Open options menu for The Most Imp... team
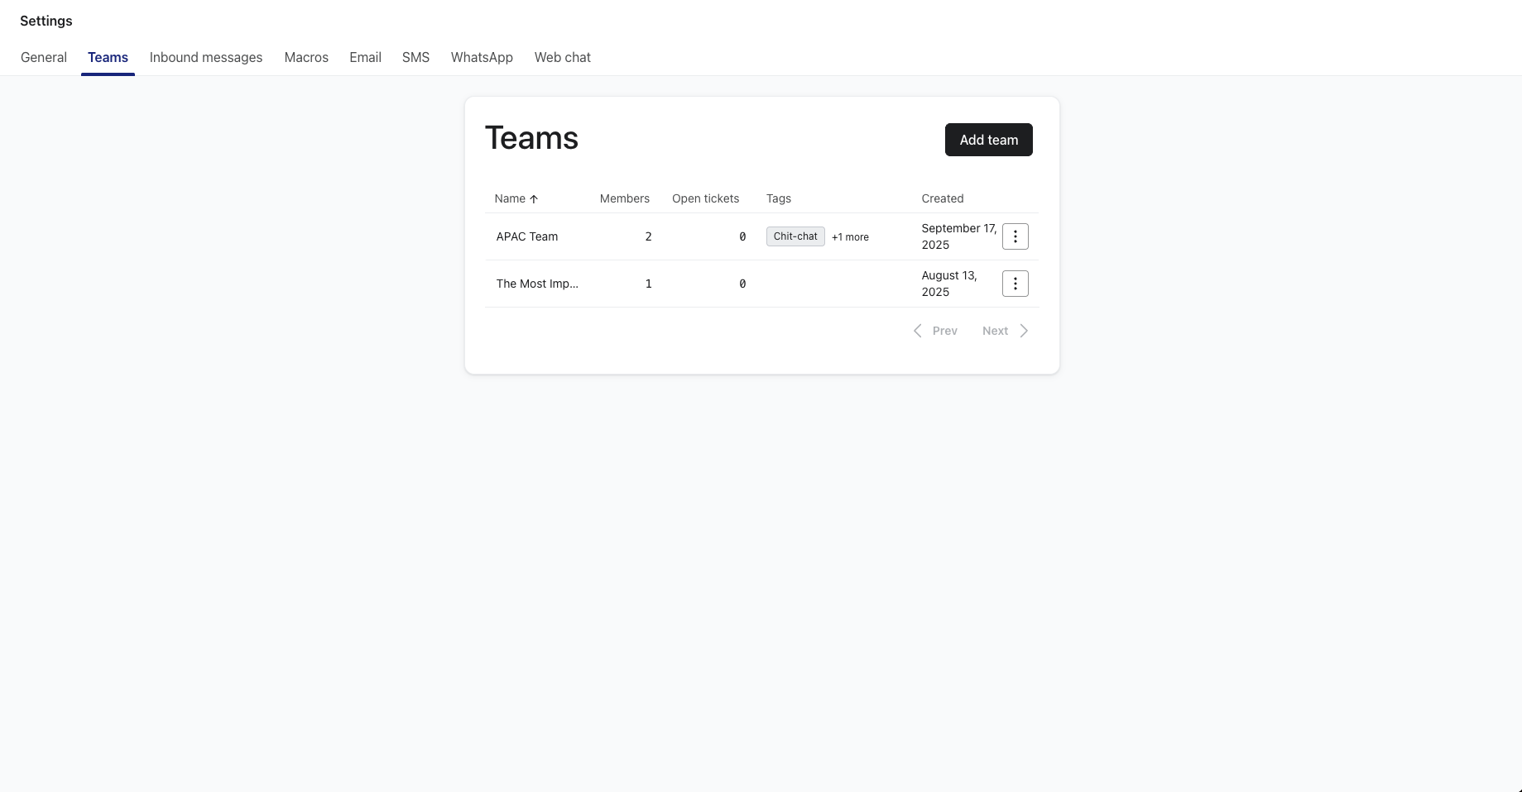Viewport: 1522px width, 792px height. [x=1015, y=284]
